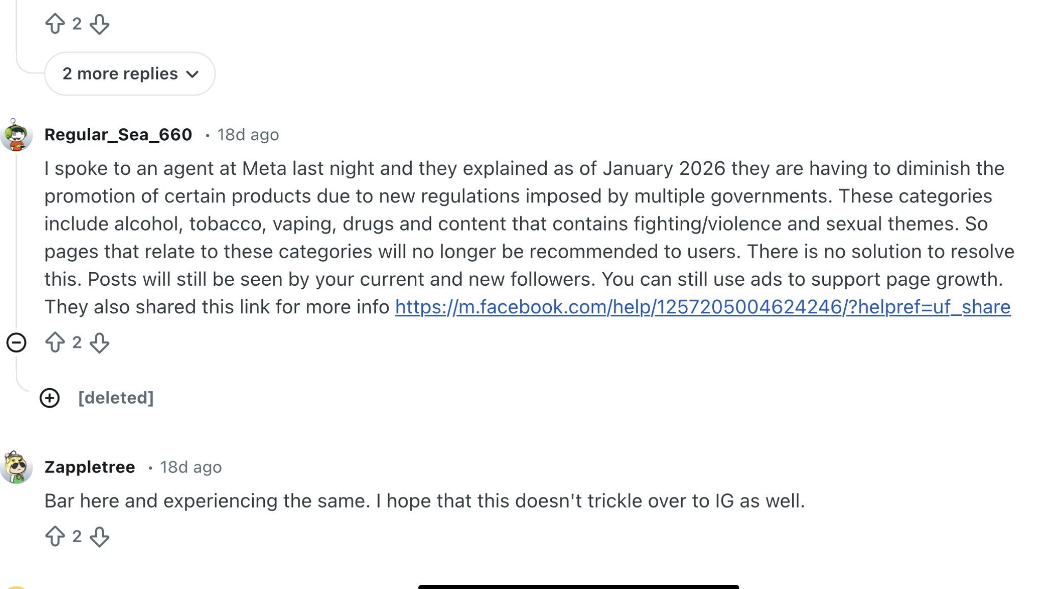Upvote the Regular_Sea_660 comment
The height and width of the screenshot is (589, 1047).
click(55, 342)
